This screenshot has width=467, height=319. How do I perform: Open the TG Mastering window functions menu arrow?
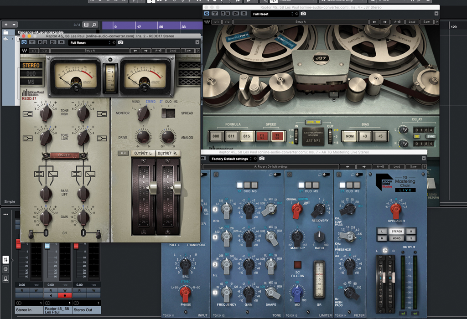click(x=424, y=158)
